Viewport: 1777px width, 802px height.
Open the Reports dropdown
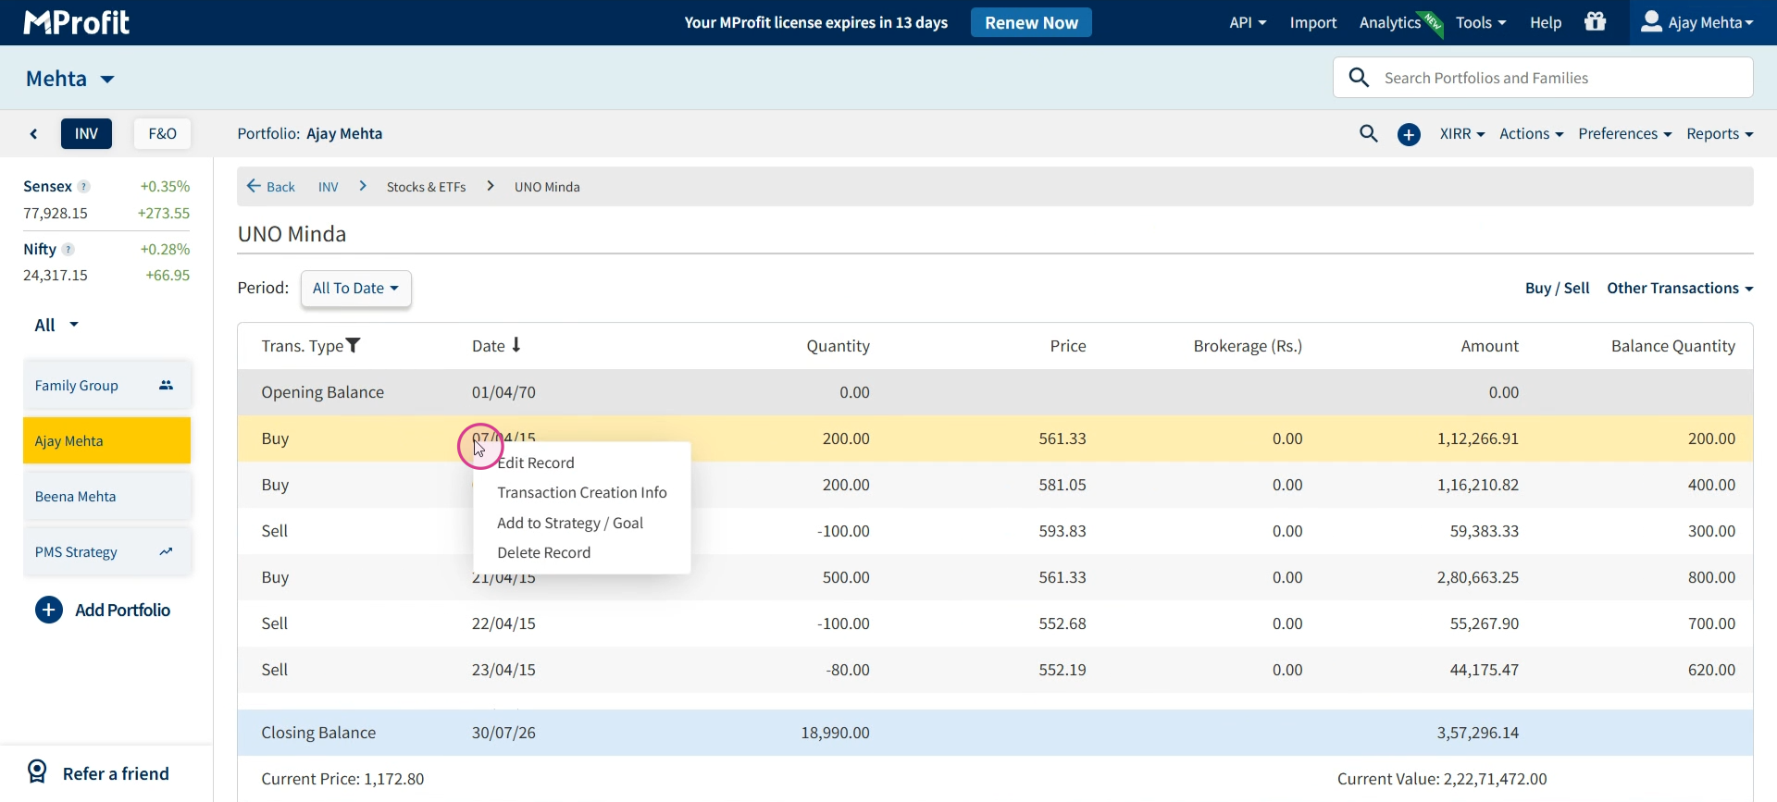pos(1720,134)
